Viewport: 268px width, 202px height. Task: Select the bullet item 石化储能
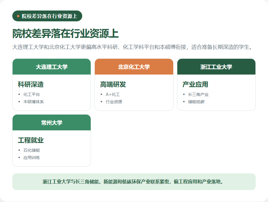(x=32, y=150)
